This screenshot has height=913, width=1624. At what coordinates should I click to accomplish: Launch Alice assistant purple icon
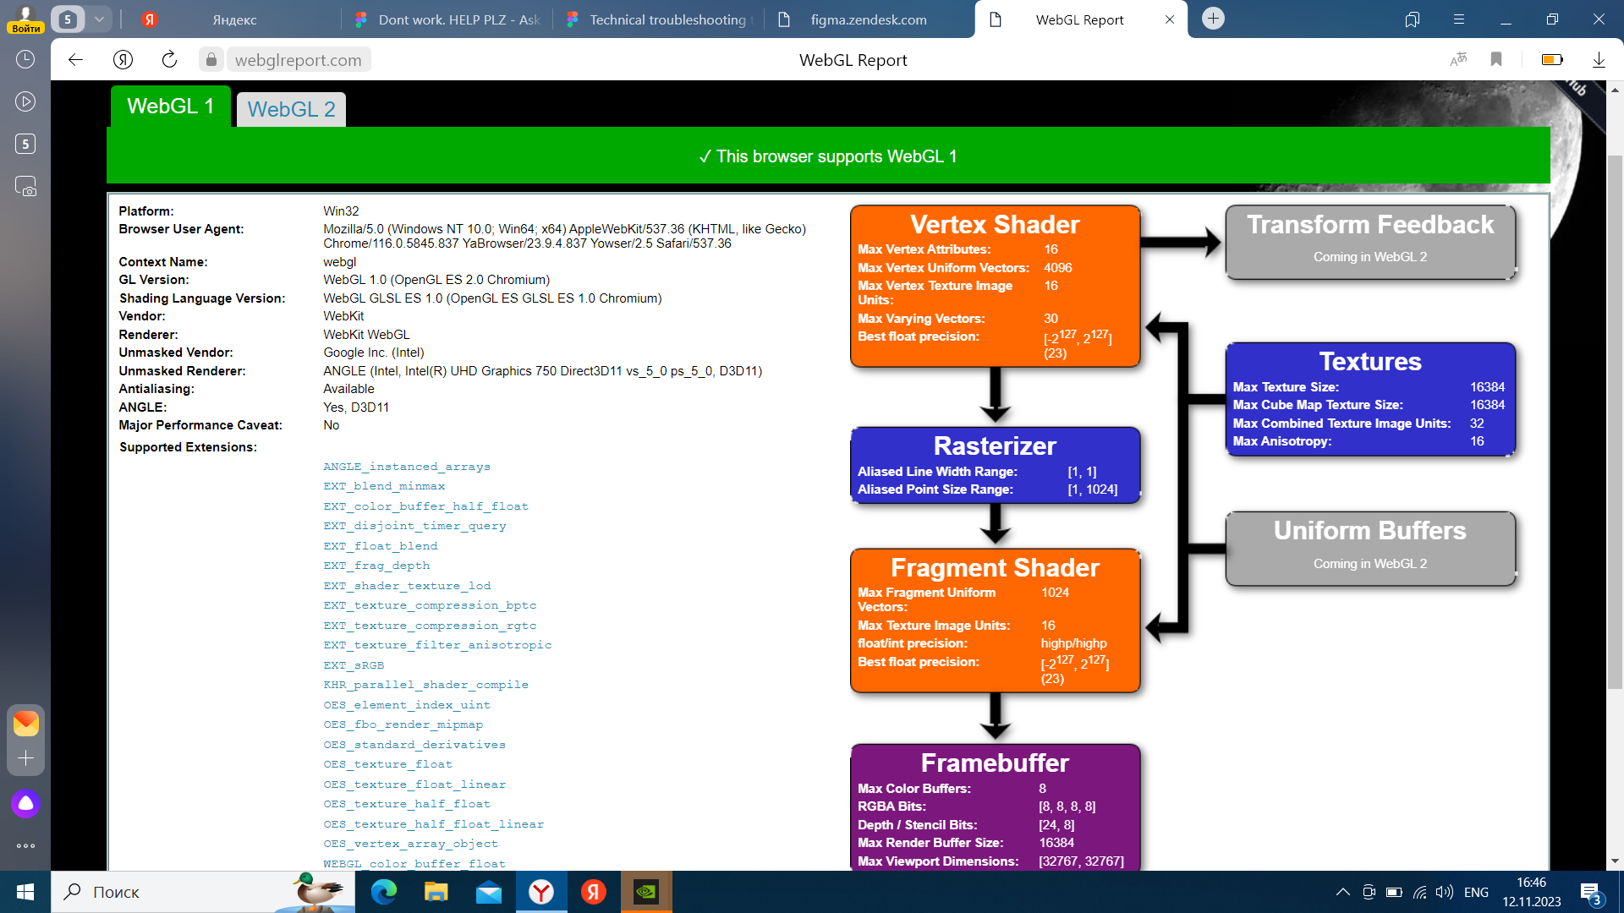click(25, 803)
